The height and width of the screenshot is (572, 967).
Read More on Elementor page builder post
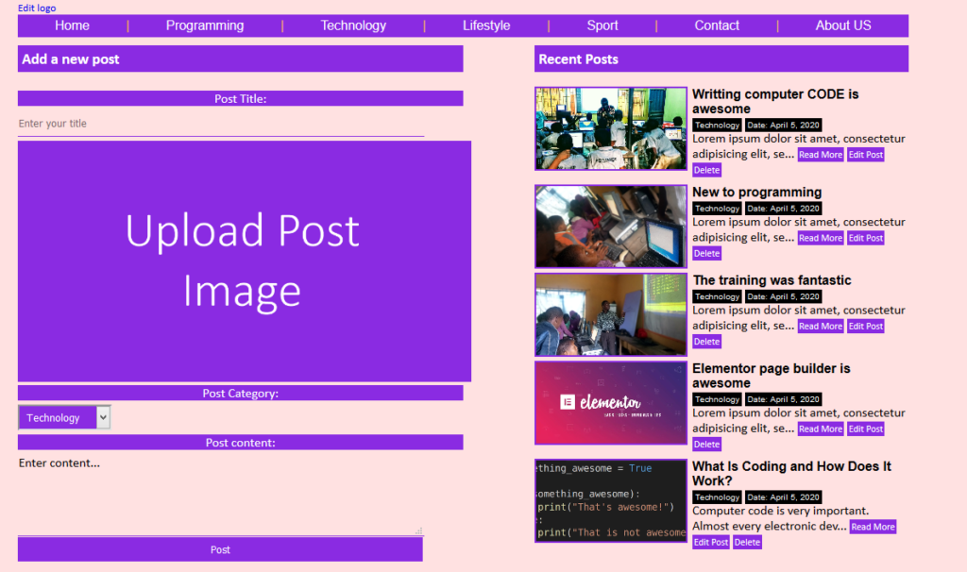820,428
